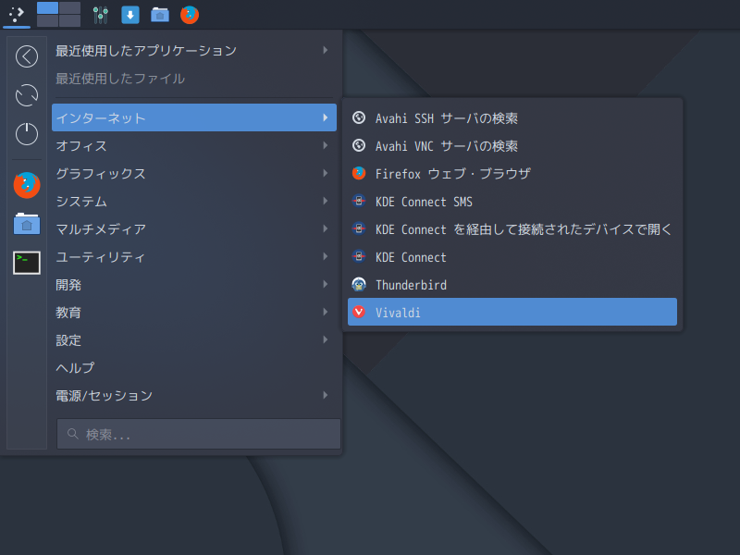Click the restart circular arrows icon
Screen dimensions: 740x555
pyautogui.click(x=27, y=95)
